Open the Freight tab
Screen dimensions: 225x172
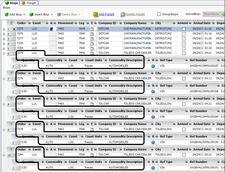tap(29, 3)
